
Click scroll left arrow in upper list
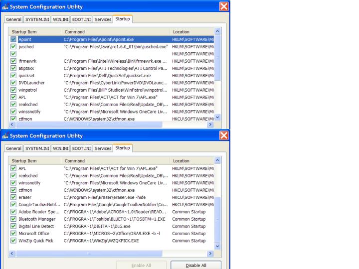(x=12, y=125)
